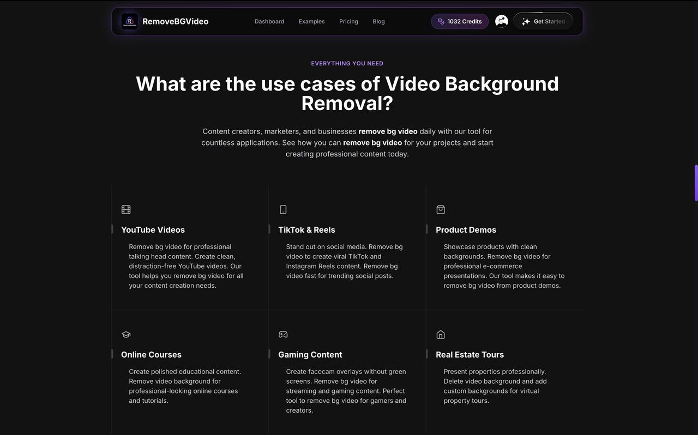Click the house icon above Real Estate Tours
This screenshot has height=435, width=698.
coord(441,334)
